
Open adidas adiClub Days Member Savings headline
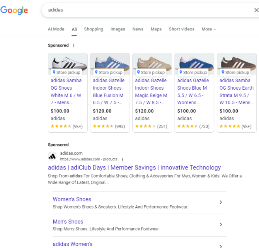click(134, 167)
